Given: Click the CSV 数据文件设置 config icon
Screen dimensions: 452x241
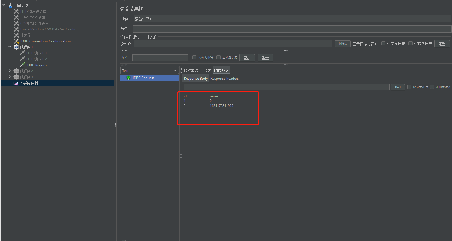Looking at the screenshot, I should (16, 23).
